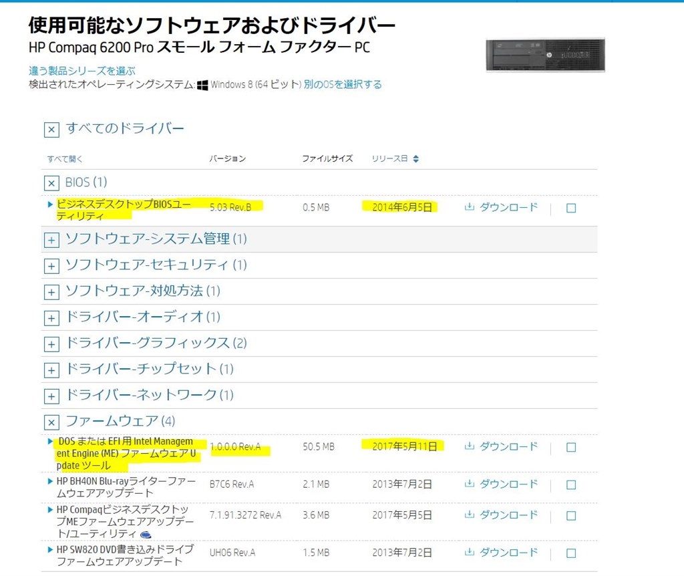This screenshot has width=684, height=576.
Task: Expand ソフトウェア-対処方法 (1)
Action: tap(51, 292)
